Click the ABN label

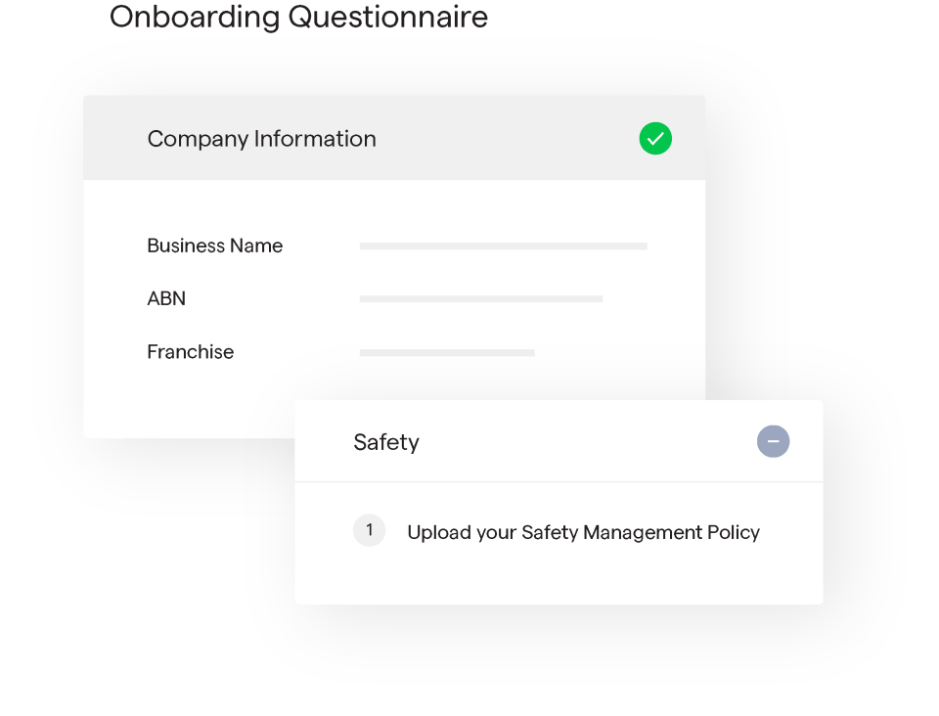[166, 298]
